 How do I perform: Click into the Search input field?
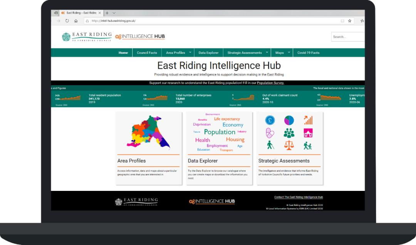(348, 37)
